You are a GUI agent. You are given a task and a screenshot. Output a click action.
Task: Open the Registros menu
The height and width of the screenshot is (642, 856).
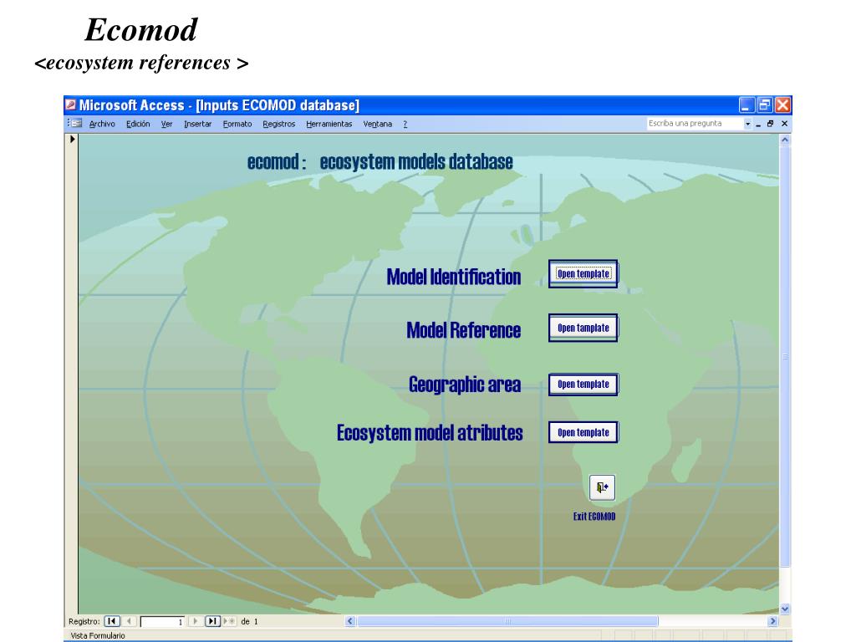(x=279, y=124)
